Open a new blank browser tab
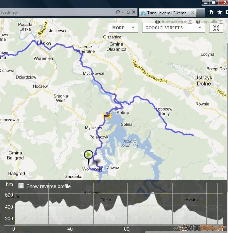The width and height of the screenshot is (228, 233). 201,13
